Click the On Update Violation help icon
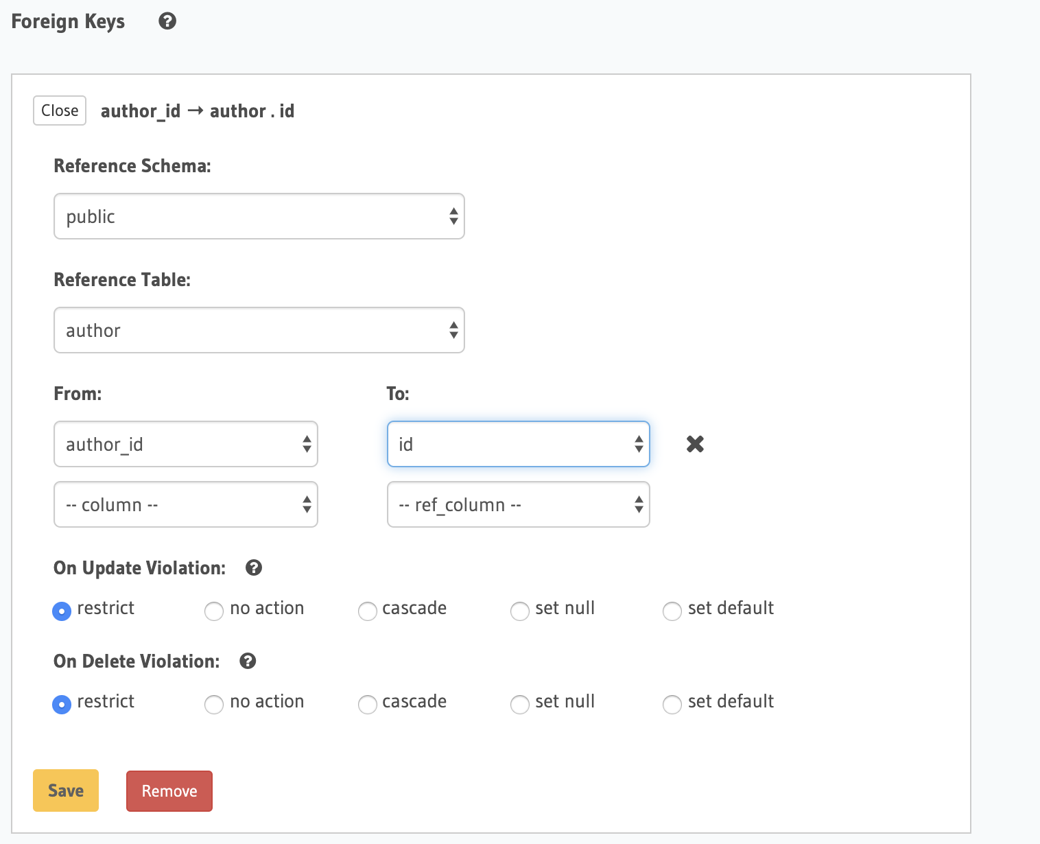 pyautogui.click(x=254, y=567)
